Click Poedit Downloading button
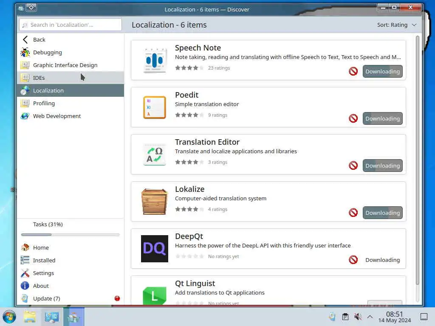435x326 pixels. click(x=383, y=118)
